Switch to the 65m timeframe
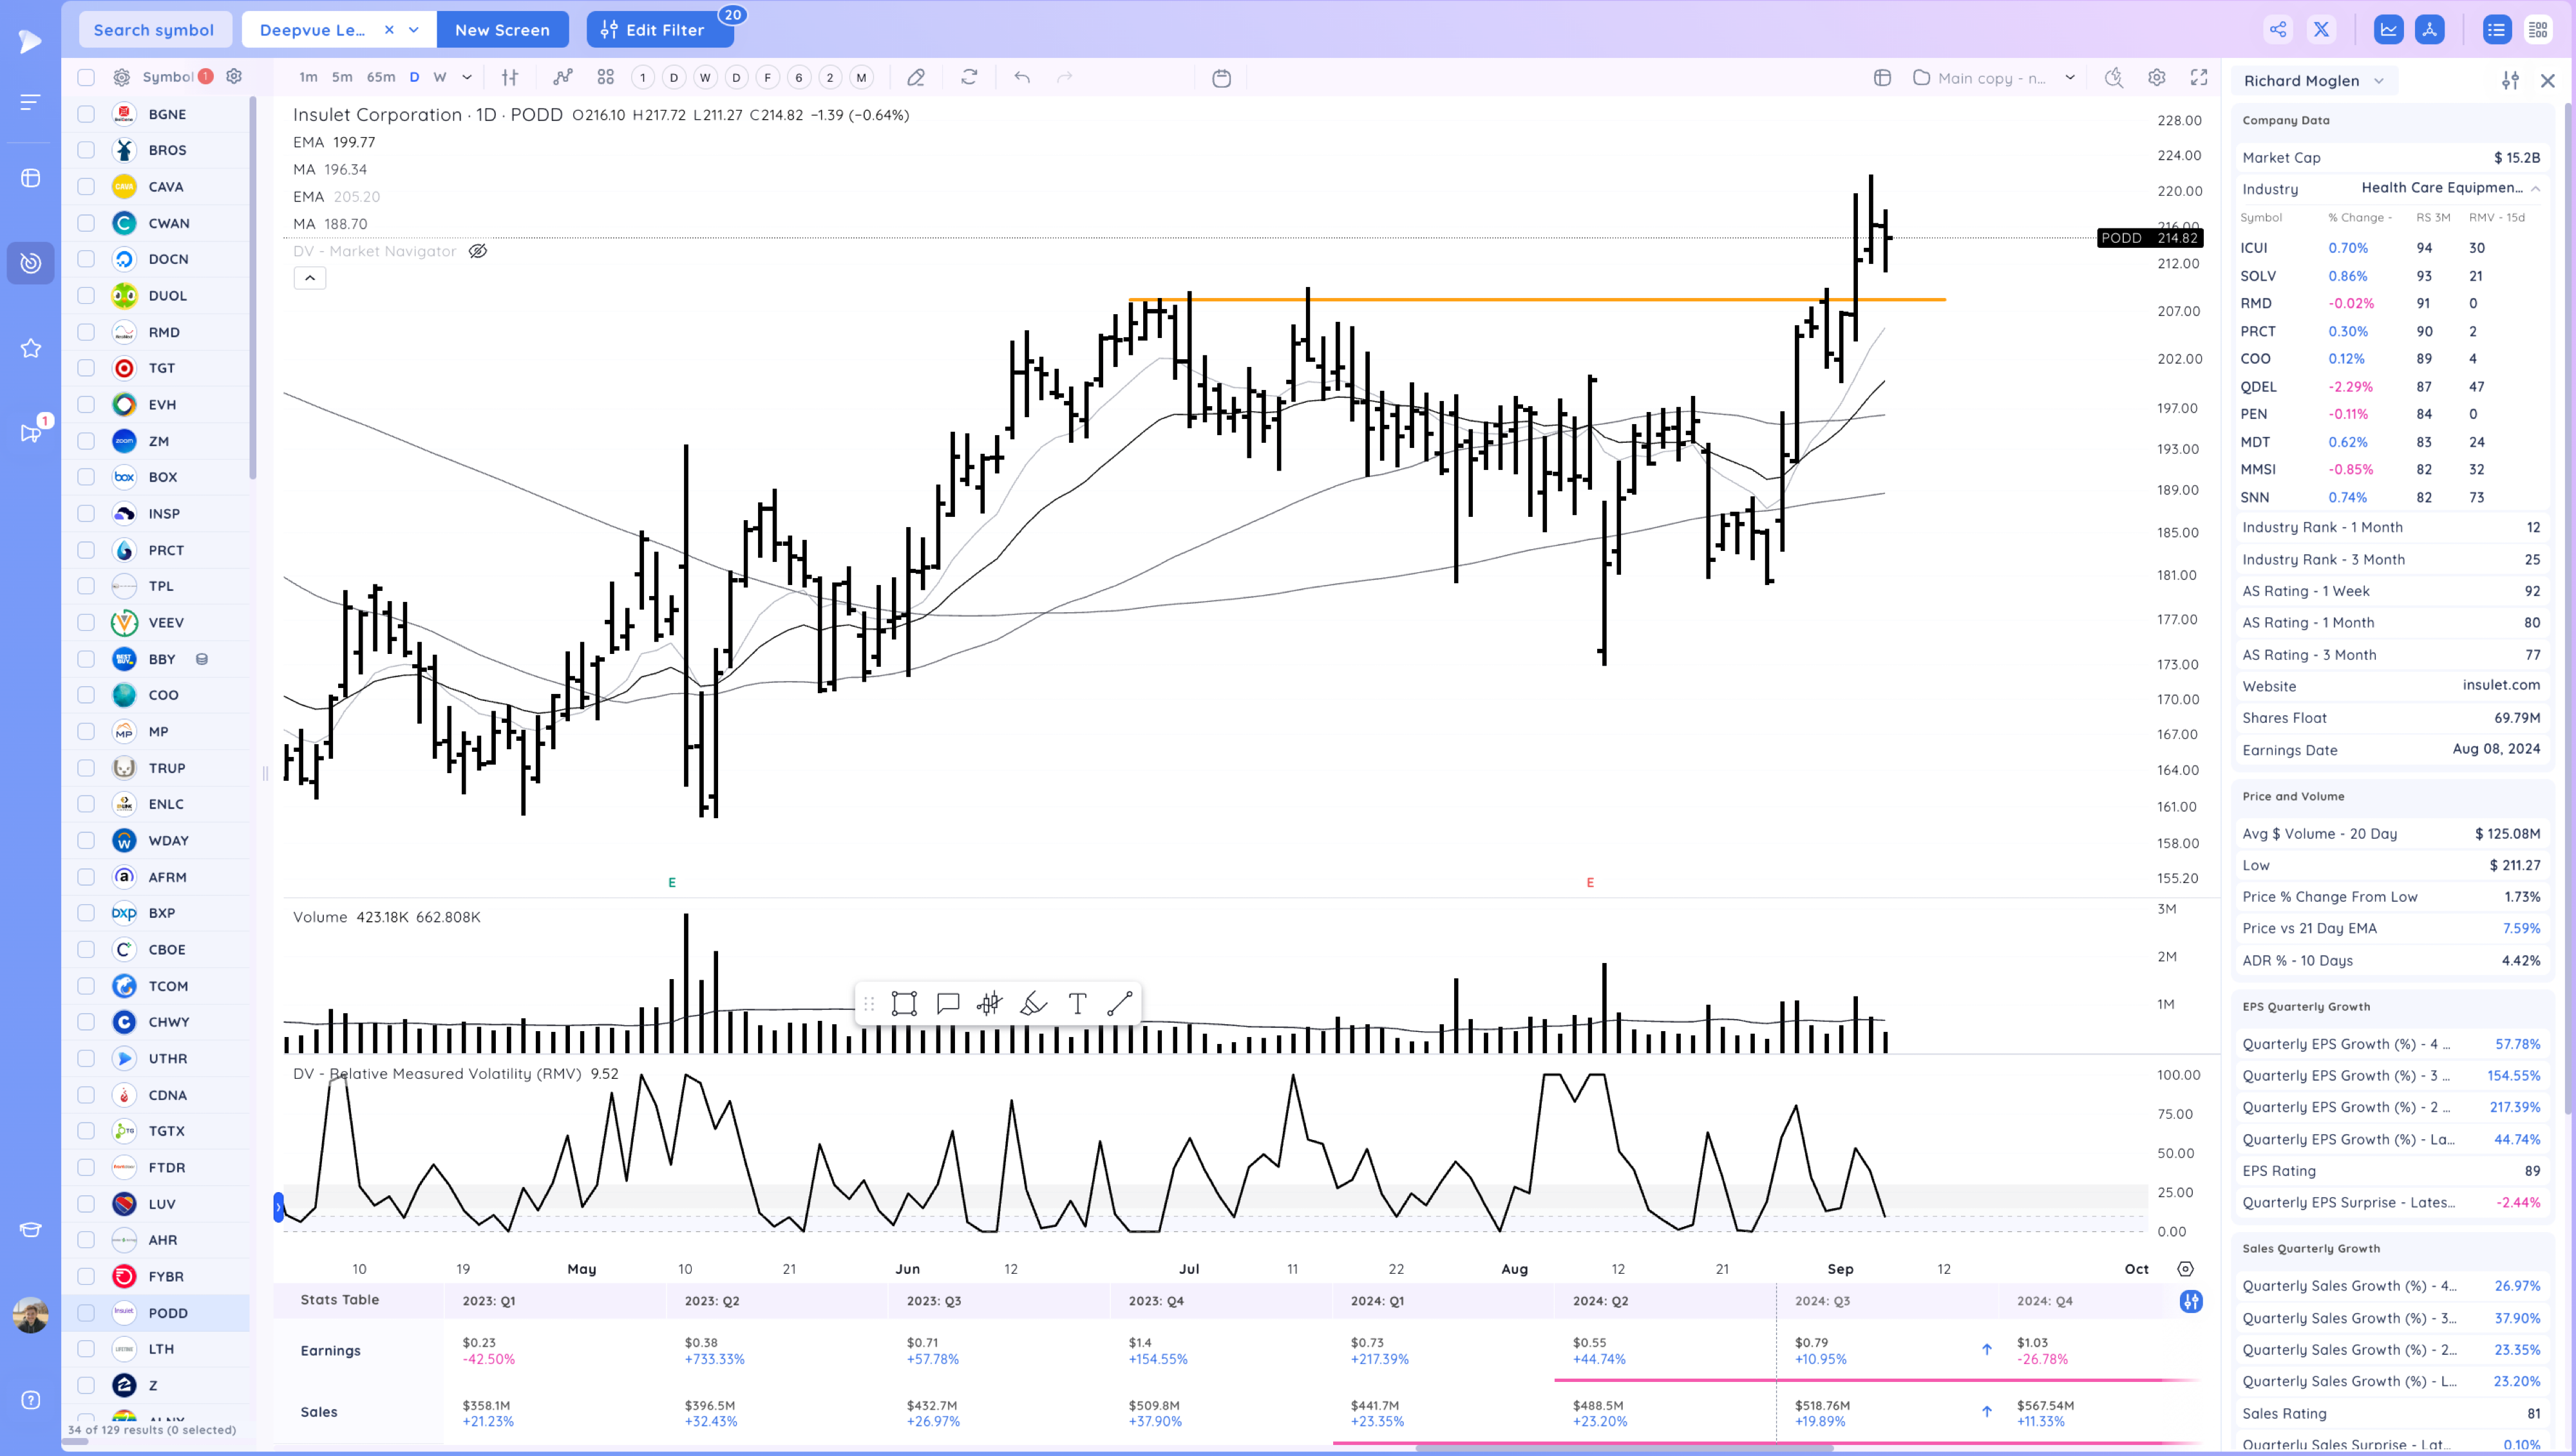The width and height of the screenshot is (2576, 1456). 380,77
